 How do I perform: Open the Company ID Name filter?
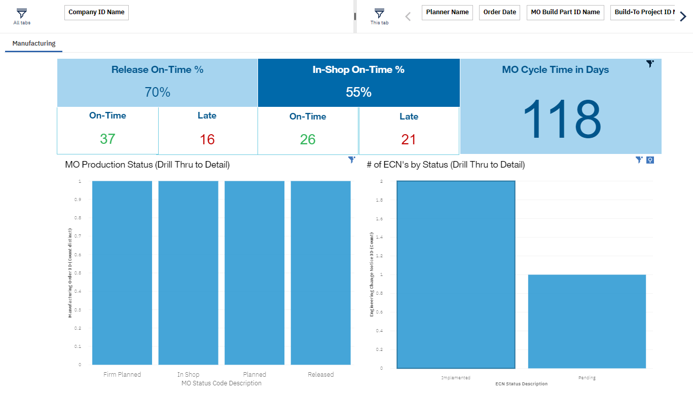point(96,13)
